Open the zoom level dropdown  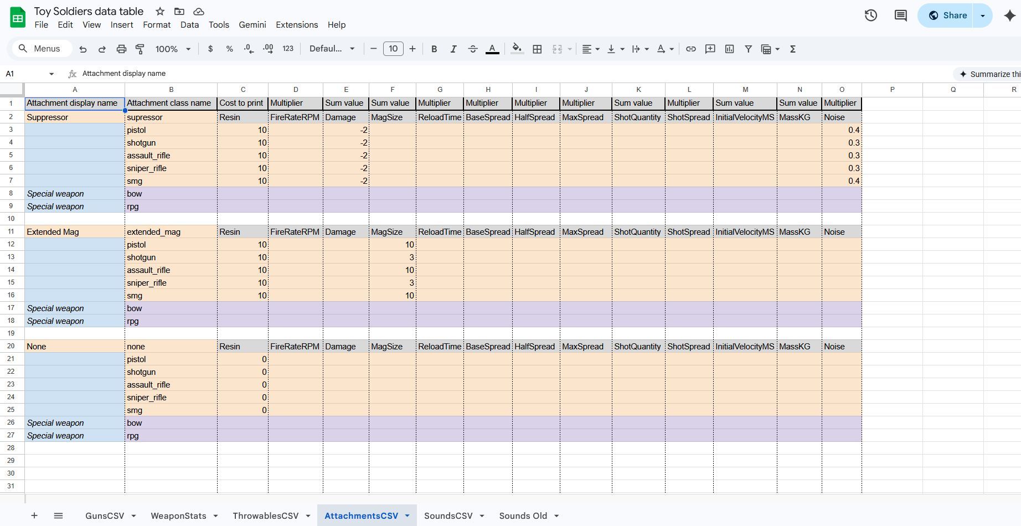tap(172, 49)
